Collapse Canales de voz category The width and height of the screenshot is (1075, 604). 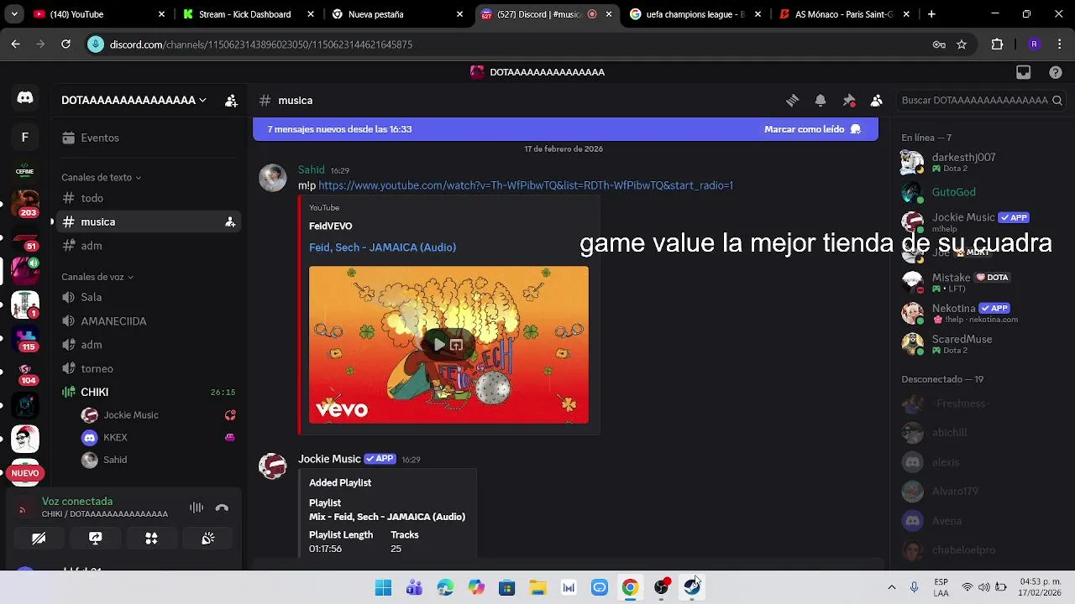tap(97, 277)
